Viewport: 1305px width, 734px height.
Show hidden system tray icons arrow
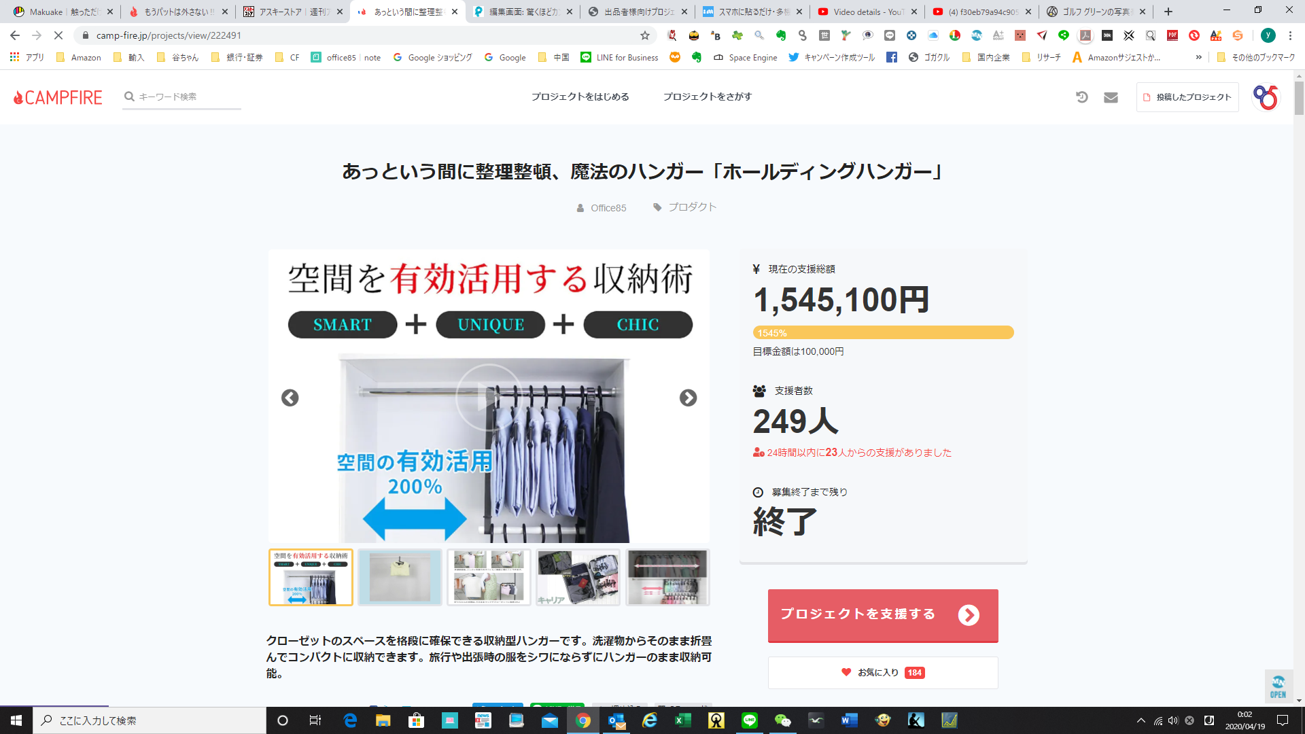click(1141, 720)
